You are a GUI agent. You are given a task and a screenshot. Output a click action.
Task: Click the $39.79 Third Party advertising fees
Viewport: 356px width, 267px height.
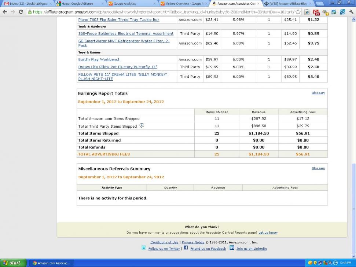click(303, 126)
